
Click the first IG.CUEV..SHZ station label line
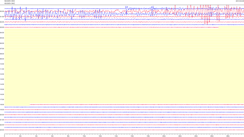(9, 1)
